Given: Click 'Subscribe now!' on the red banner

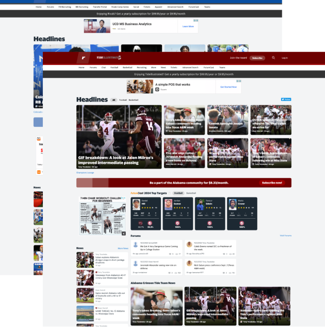Looking at the screenshot, I should 271,182.
